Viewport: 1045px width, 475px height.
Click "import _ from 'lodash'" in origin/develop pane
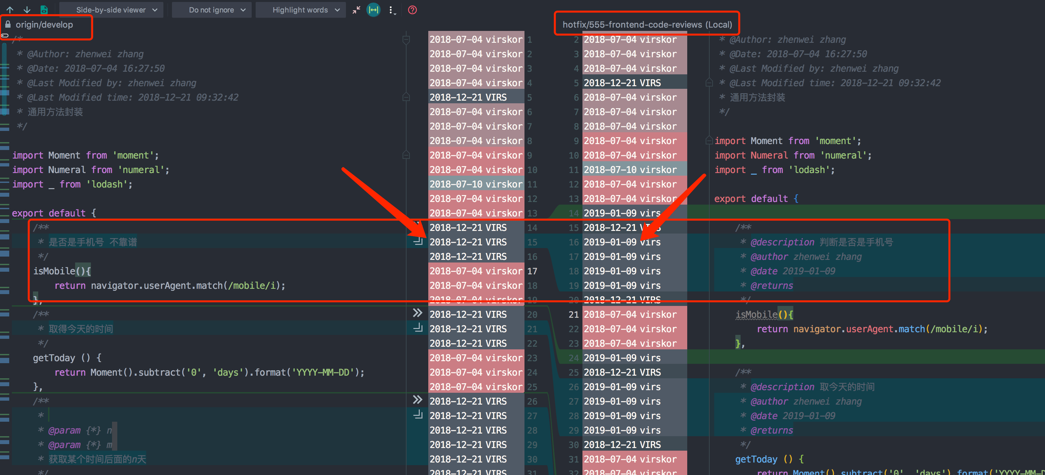tap(72, 184)
